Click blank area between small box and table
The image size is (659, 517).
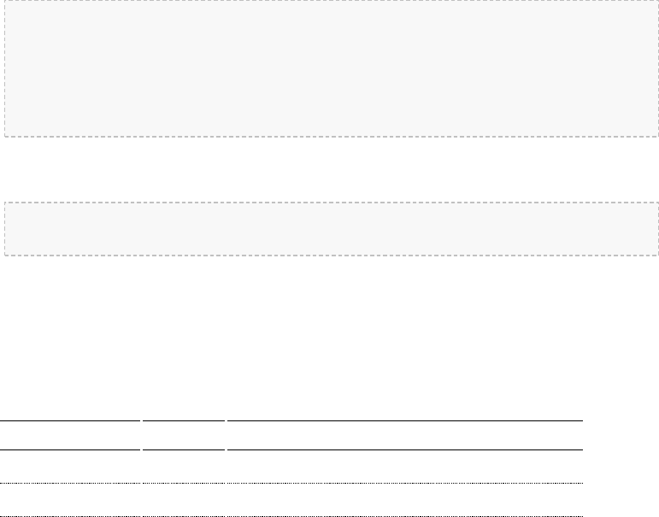pyautogui.click(x=331, y=338)
